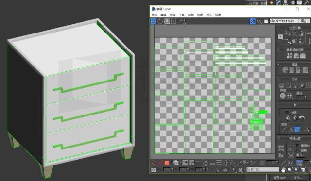Collapse the 排列元素 rollout
Viewport: 311px width, 181px height.
[x=278, y=138]
